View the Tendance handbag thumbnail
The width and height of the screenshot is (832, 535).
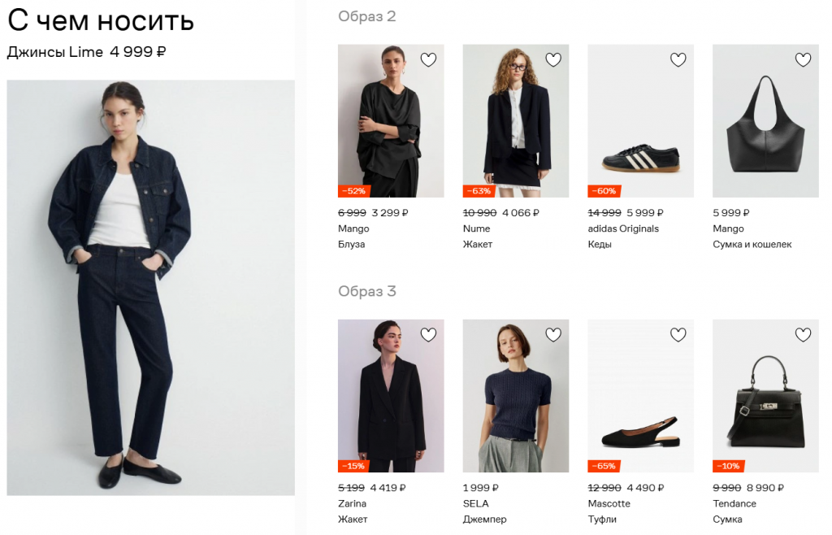765,396
